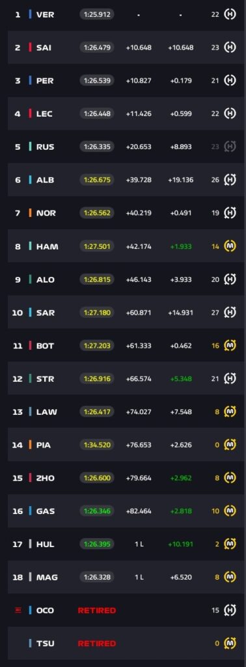Click the red retired marker beside OCO
The height and width of the screenshot is (667, 246).
(18, 610)
